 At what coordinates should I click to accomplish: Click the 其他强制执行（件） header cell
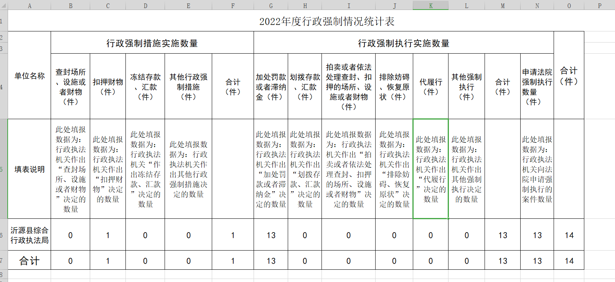[x=466, y=87]
